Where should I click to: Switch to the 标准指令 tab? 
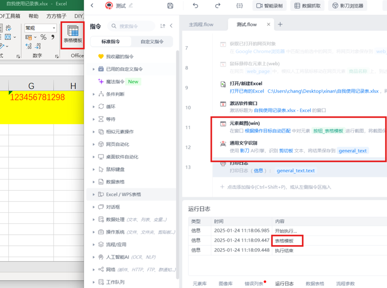point(111,42)
